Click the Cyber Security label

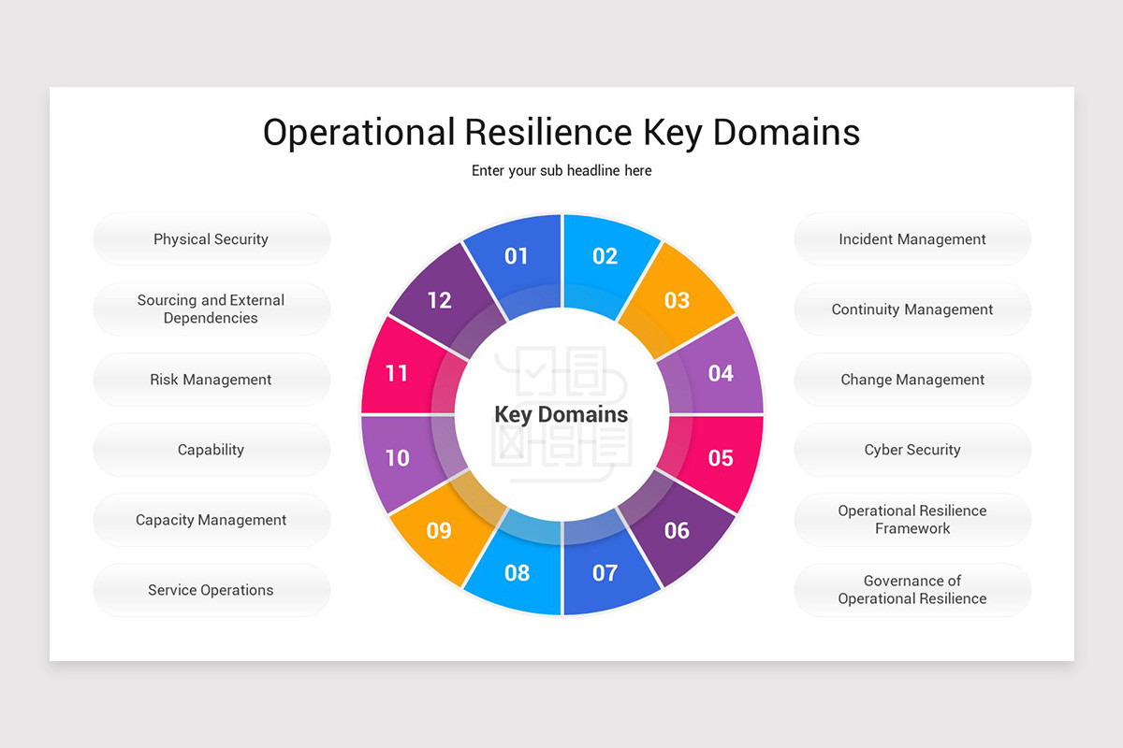click(912, 450)
